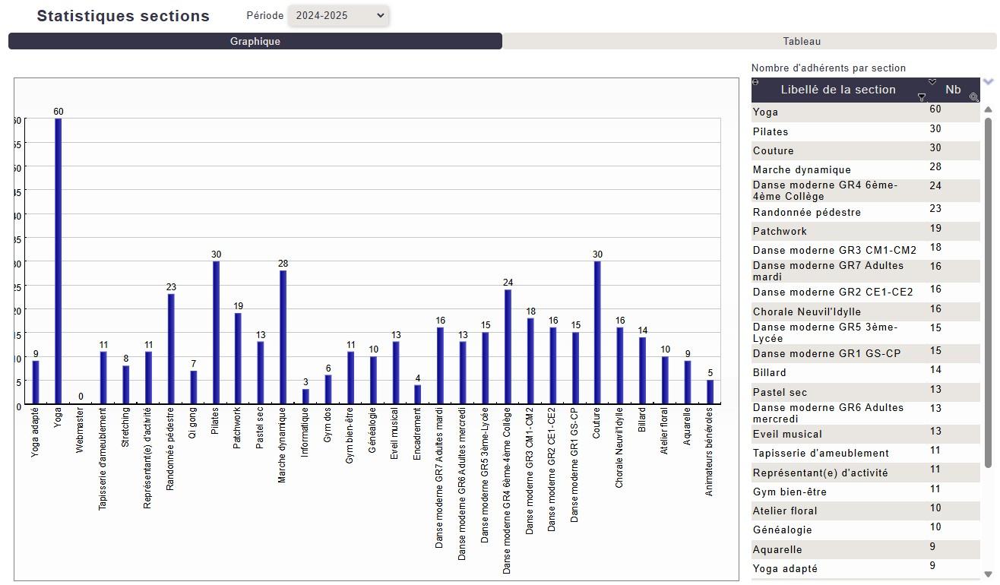Click the 'Libellé de la section' column header
Viewport: 1000px width, 585px height.
pos(837,90)
